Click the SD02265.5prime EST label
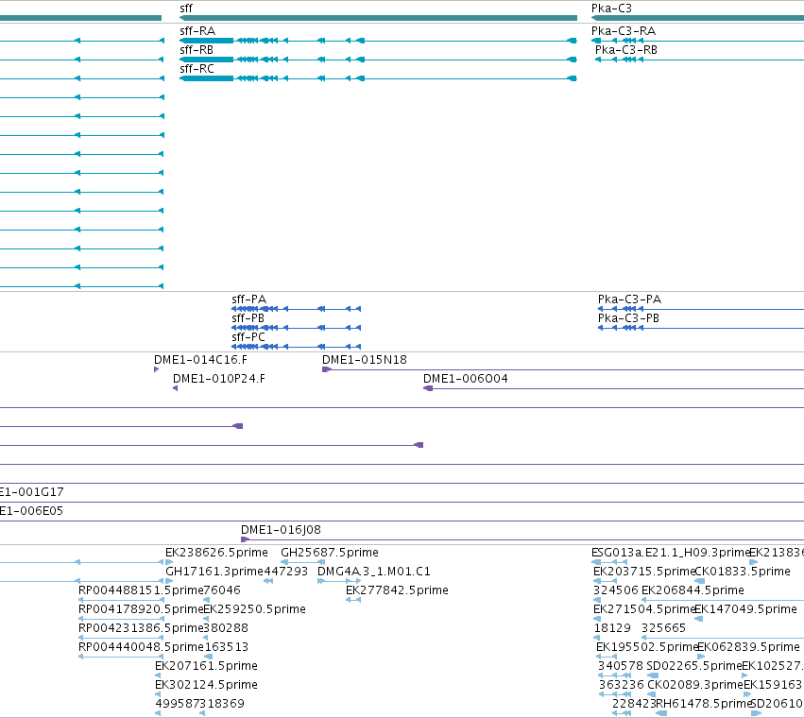The image size is (804, 718). point(694,666)
